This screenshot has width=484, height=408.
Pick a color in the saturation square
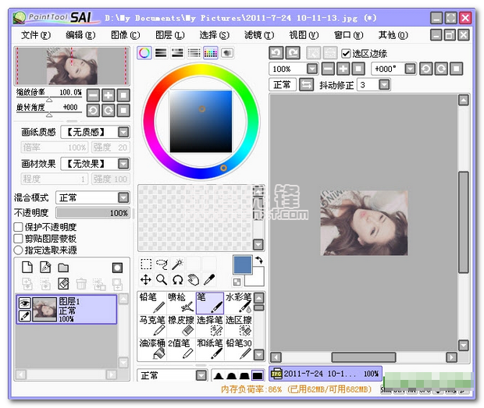201,121
